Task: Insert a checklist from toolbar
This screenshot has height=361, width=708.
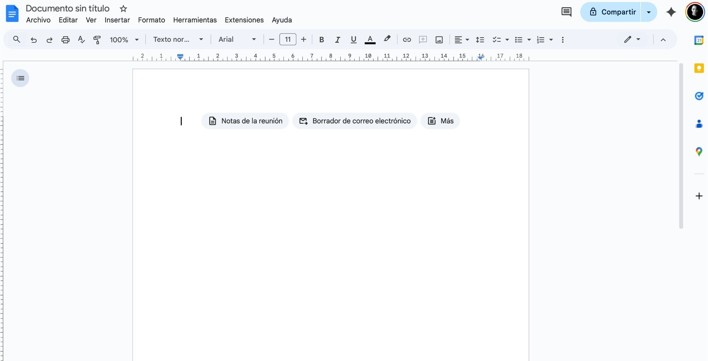Action: point(497,40)
